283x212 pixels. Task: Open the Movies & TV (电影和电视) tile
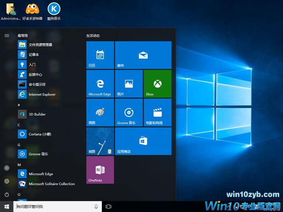(157, 112)
